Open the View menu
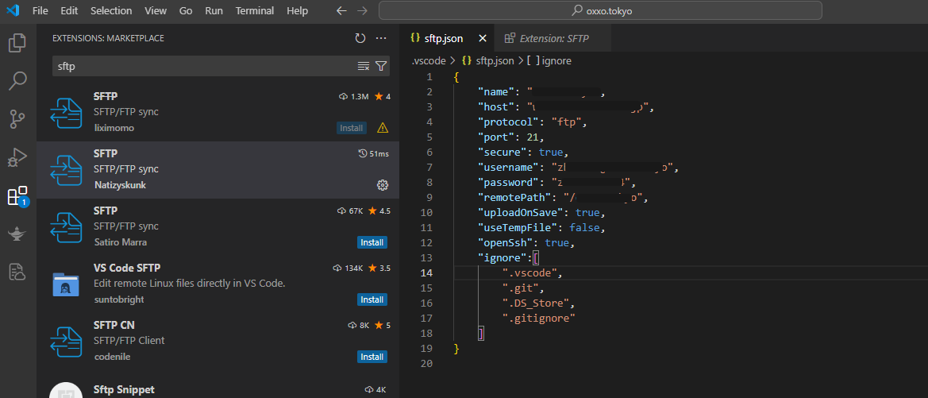 [156, 10]
